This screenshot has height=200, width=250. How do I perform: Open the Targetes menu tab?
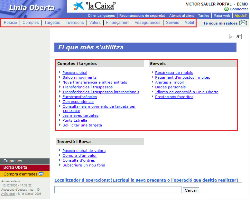point(52,23)
